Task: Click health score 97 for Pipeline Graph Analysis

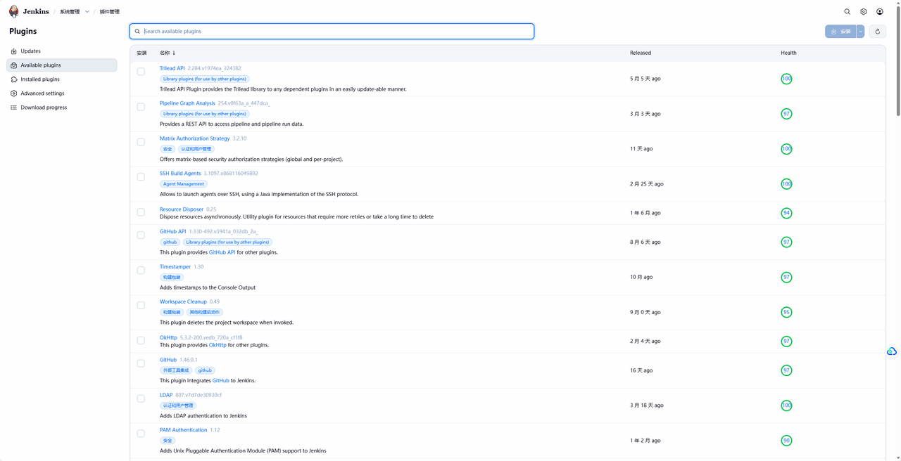Action: coord(786,114)
